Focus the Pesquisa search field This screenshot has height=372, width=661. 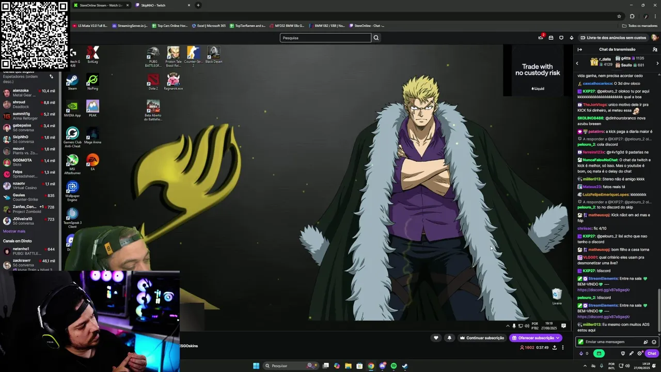(325, 38)
